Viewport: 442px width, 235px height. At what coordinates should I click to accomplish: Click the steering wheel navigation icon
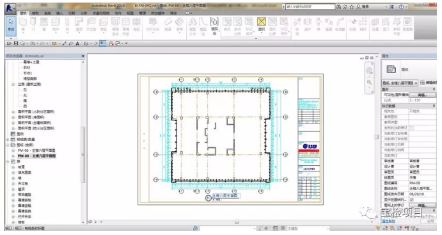click(369, 71)
